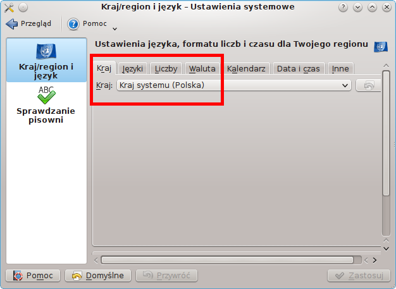Click the bottom Pomoc button
Image resolution: width=396 pixels, height=289 pixels.
coord(33,275)
